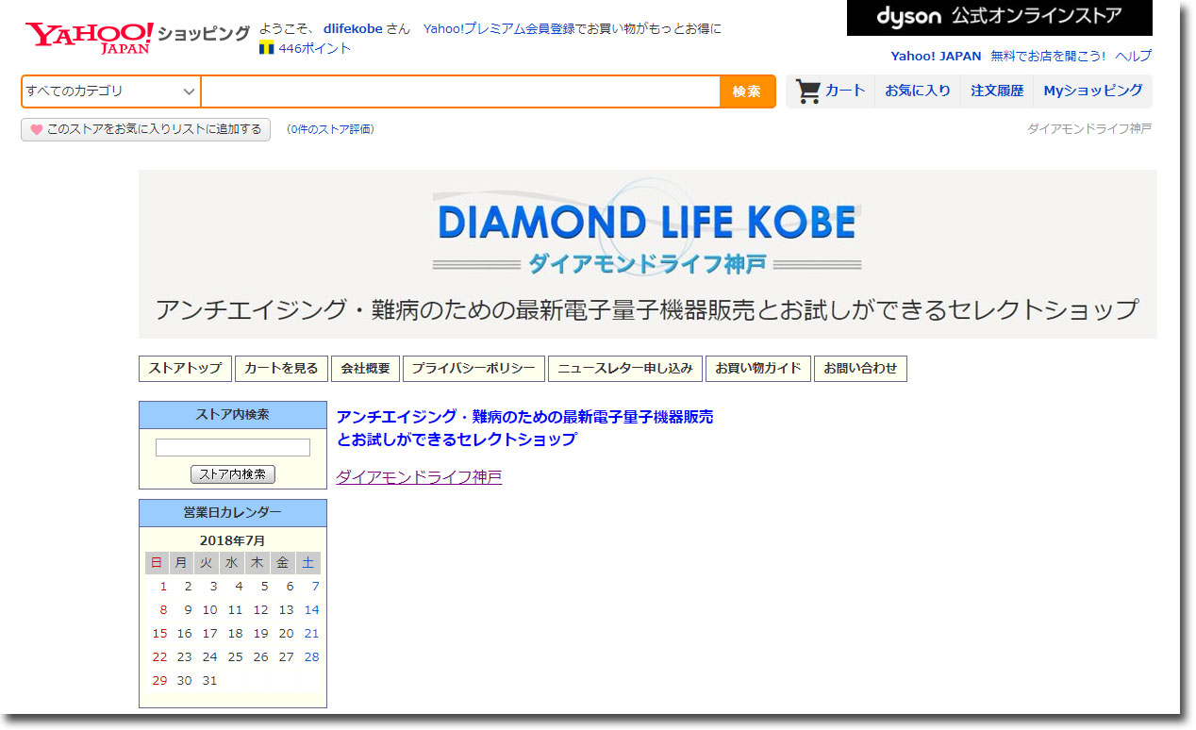Screen dimensions: 1196x730
Task: Open お問い合わせ tab
Action: 860,369
